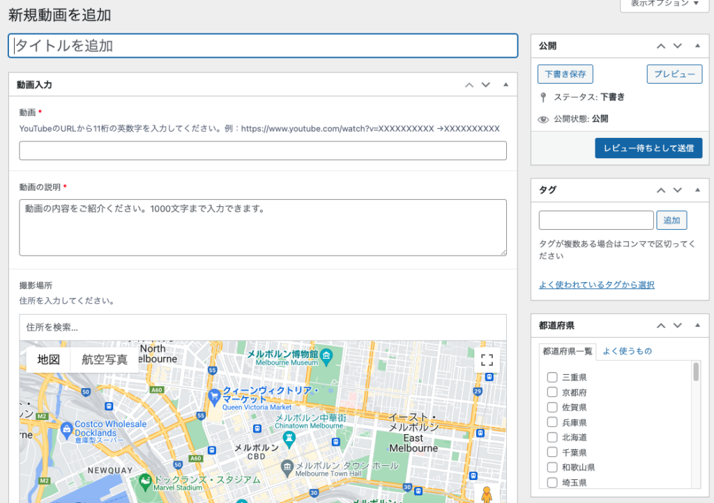Move the 公開 panel down
The image size is (714, 503).
678,46
